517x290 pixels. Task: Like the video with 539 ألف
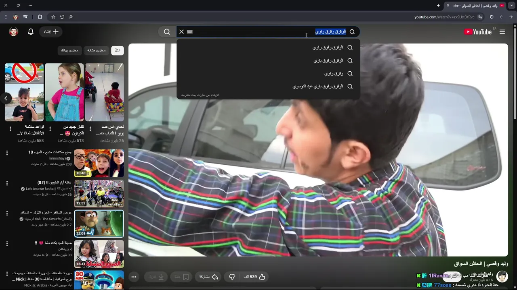click(254, 277)
